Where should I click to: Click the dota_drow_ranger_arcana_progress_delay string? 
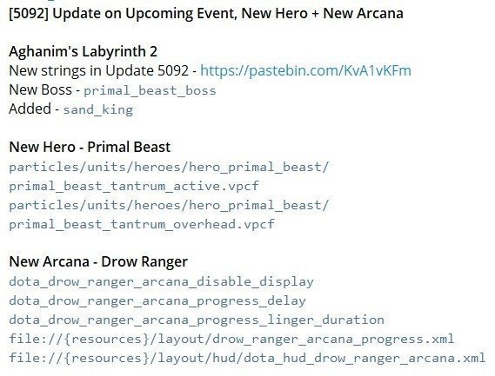[157, 301]
